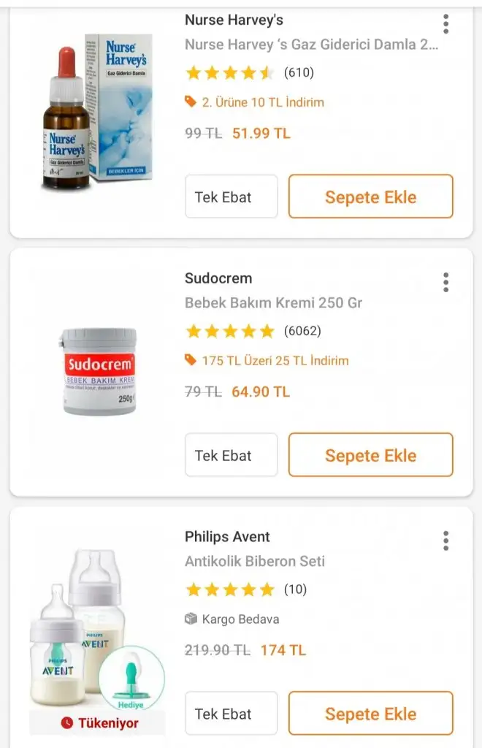
Task: Add Sudocrem cream to cart
Action: pos(370,455)
